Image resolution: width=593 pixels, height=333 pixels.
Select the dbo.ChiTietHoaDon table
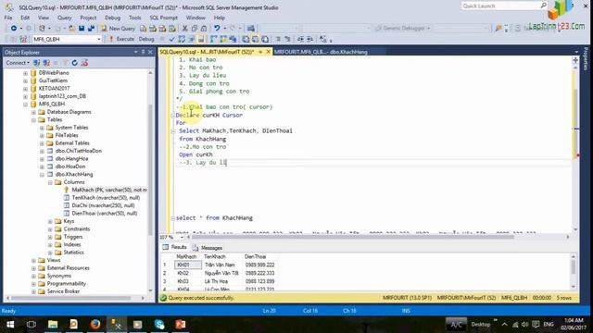point(78,151)
